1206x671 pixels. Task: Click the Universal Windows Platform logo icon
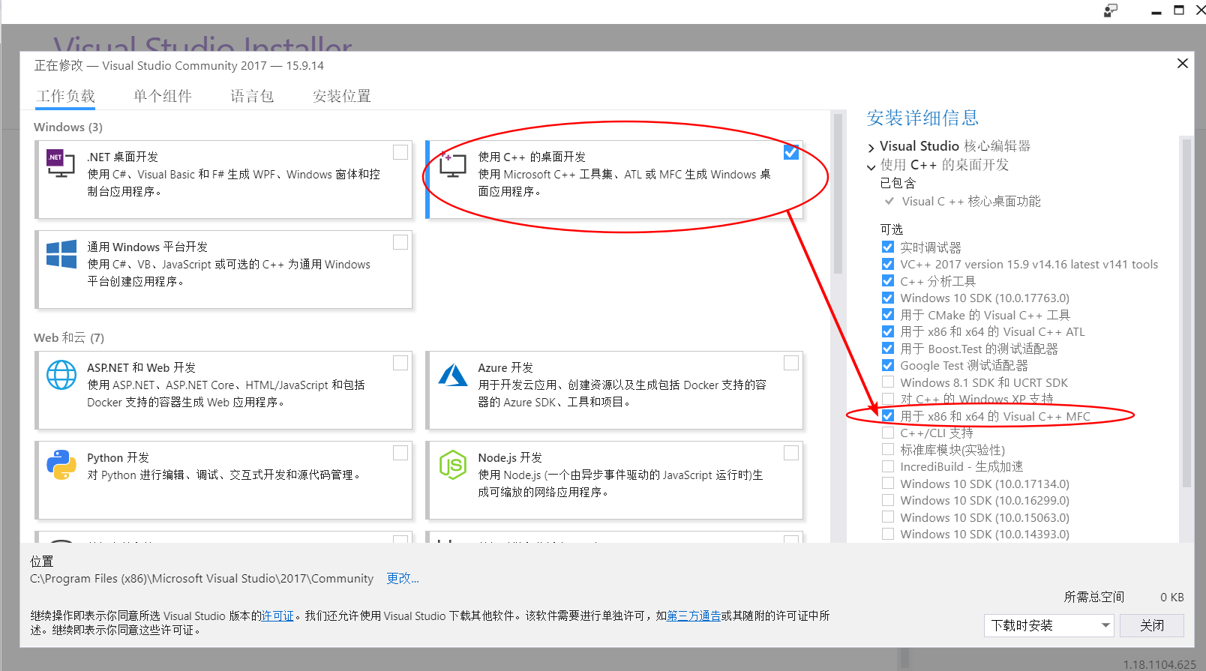(61, 254)
